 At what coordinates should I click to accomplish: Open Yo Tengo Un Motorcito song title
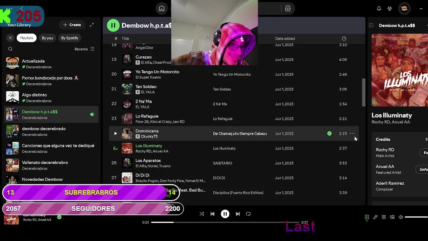[157, 72]
